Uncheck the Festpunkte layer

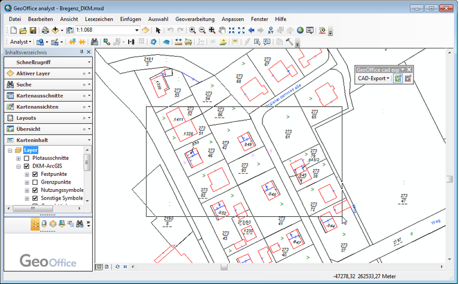tap(35, 174)
